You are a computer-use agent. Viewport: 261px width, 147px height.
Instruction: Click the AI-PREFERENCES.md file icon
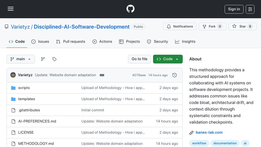(13, 121)
